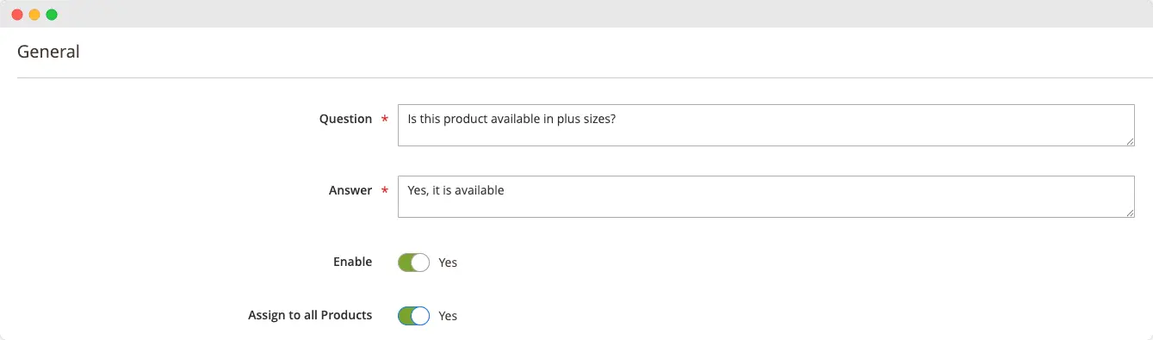
Task: Turn off Assign to all Products switch
Action: [413, 316]
